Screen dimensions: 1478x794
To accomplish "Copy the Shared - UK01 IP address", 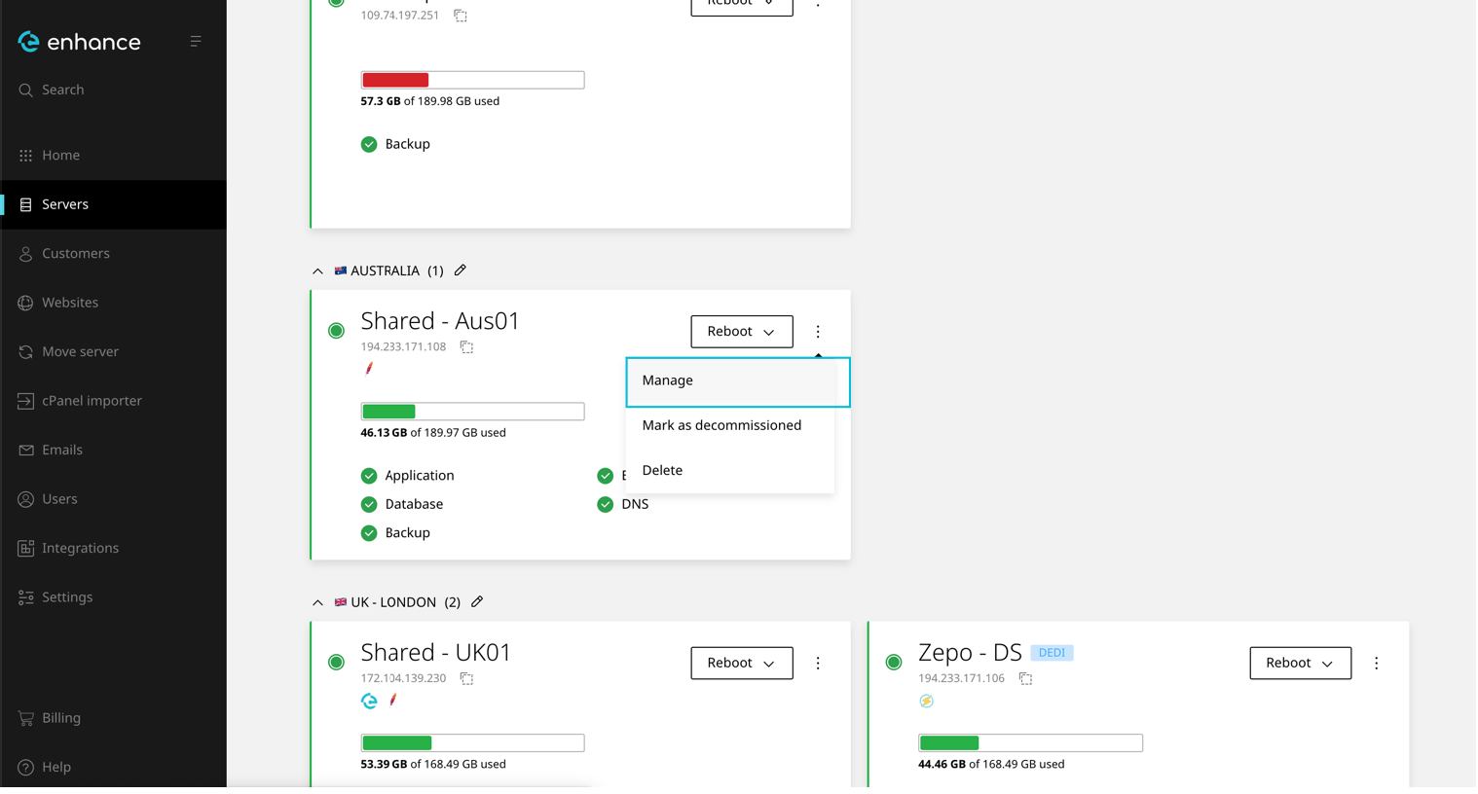I will [466, 679].
